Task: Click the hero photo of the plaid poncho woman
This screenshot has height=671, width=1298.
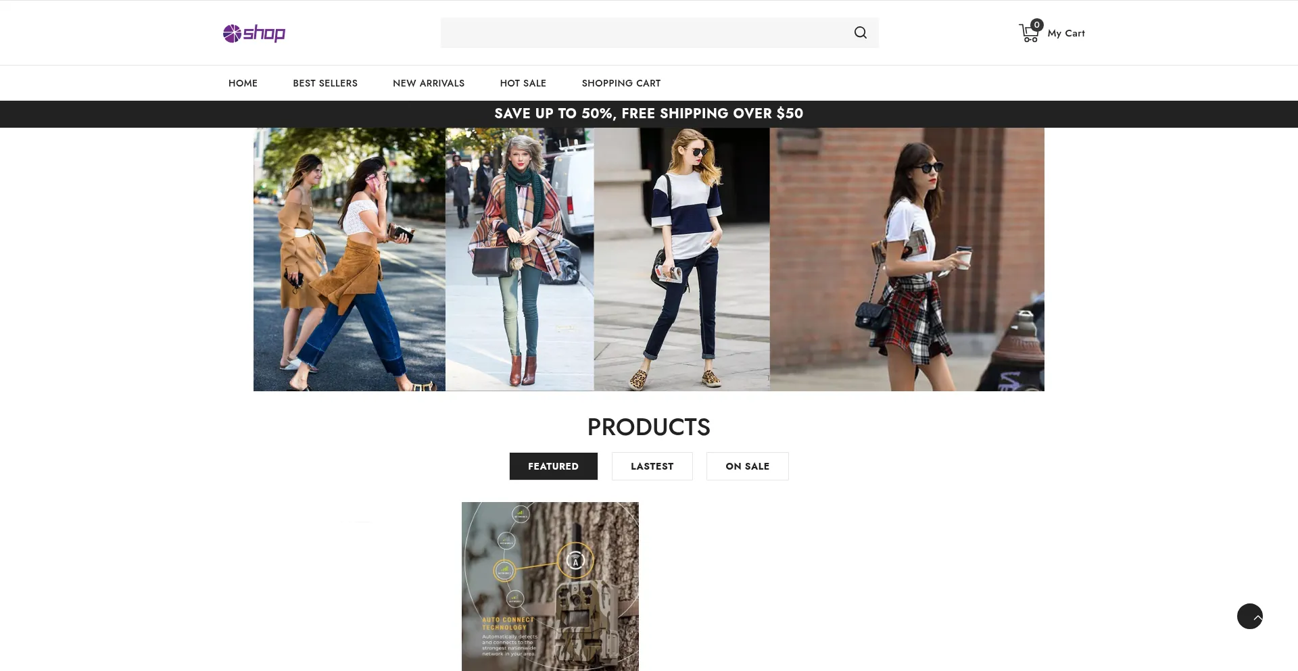Action: (519, 259)
